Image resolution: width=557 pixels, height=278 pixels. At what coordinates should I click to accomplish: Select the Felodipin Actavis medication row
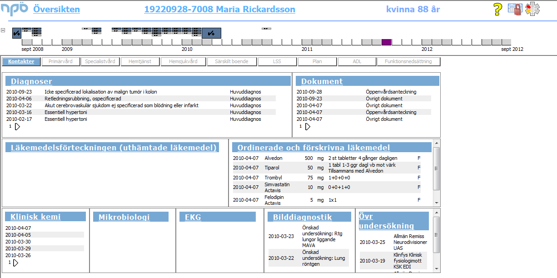327,200
